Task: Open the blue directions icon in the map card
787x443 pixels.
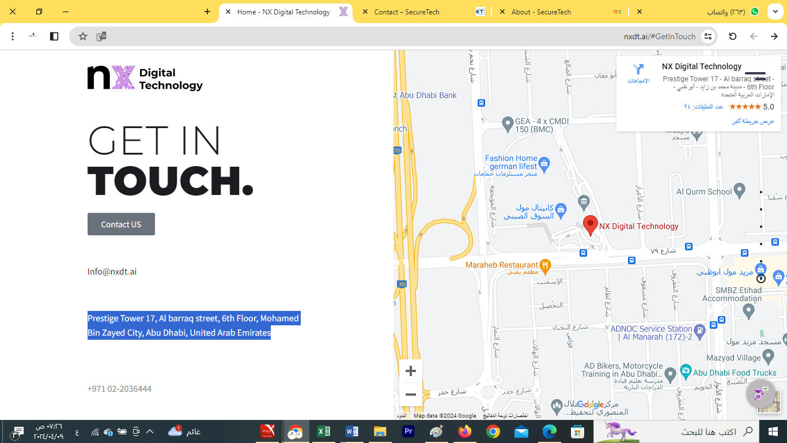Action: point(638,70)
